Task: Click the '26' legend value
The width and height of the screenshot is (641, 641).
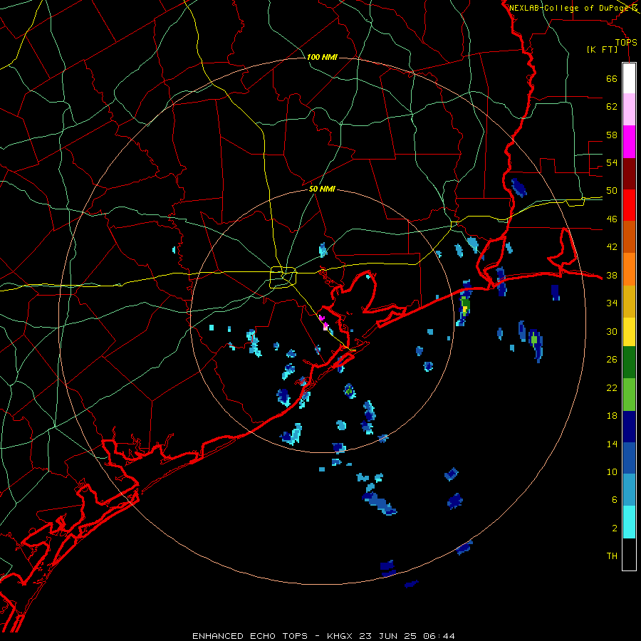Action: coord(612,360)
